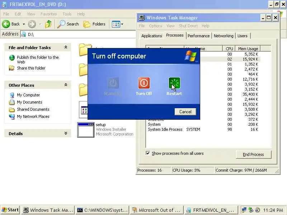Click the D: drive icon in Address bar

[x=24, y=34]
